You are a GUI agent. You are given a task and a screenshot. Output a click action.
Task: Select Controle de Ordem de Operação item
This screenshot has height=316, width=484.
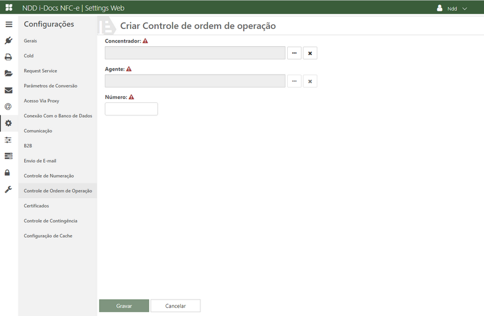(x=58, y=191)
